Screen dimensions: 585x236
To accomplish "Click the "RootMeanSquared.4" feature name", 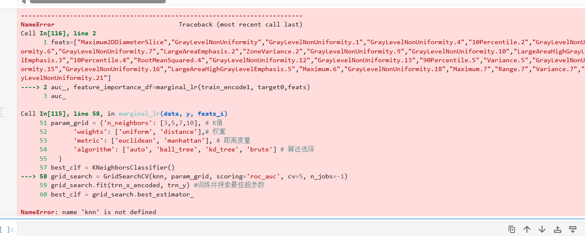I will tap(170, 60).
